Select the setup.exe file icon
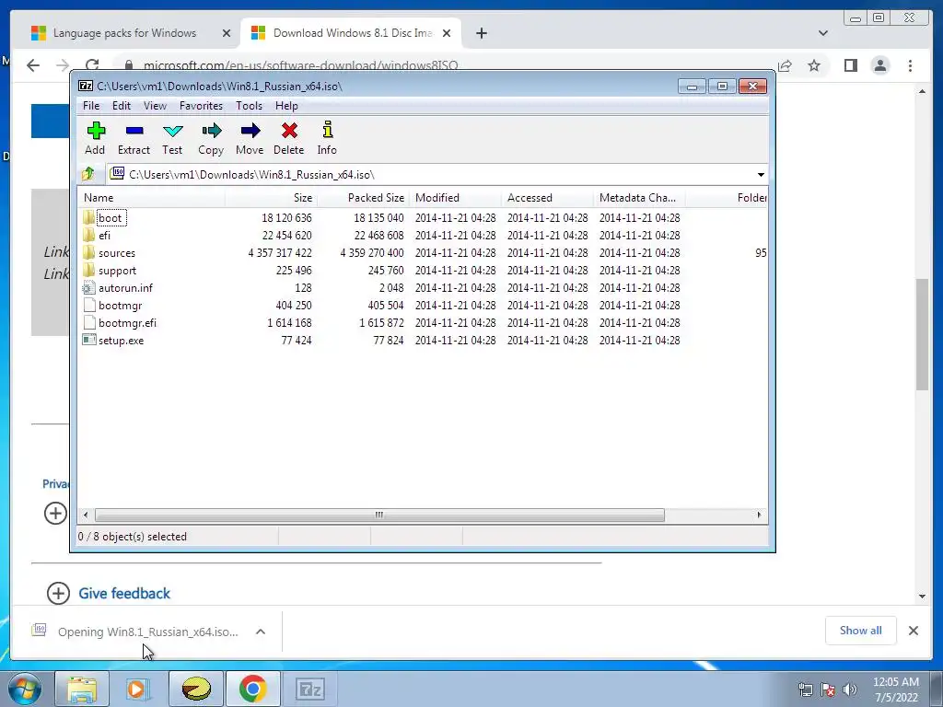943x707 pixels. (89, 341)
